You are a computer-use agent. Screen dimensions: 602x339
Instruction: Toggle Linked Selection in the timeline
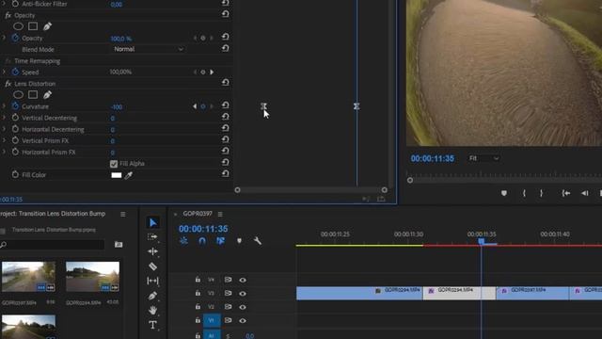tap(220, 241)
